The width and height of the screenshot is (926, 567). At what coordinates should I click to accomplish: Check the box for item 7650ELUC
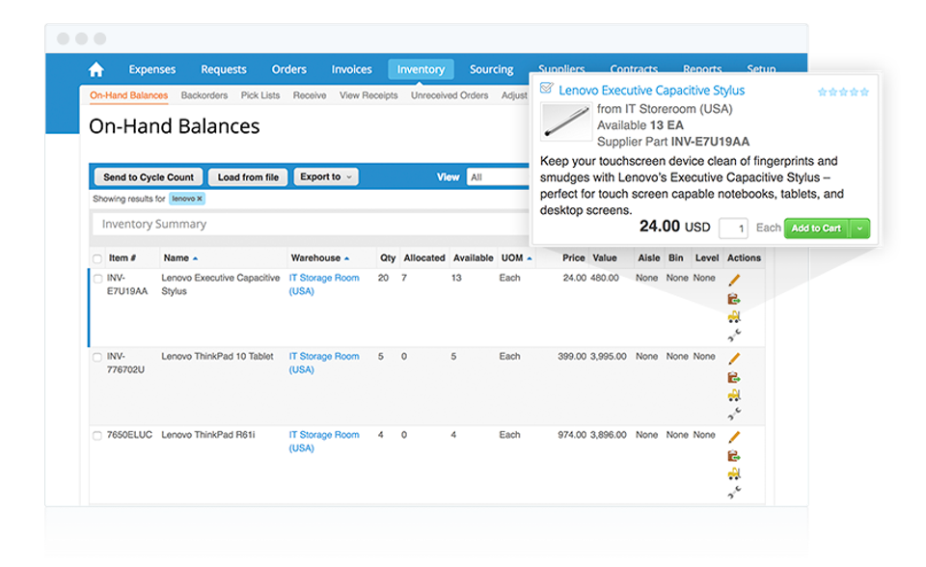96,435
